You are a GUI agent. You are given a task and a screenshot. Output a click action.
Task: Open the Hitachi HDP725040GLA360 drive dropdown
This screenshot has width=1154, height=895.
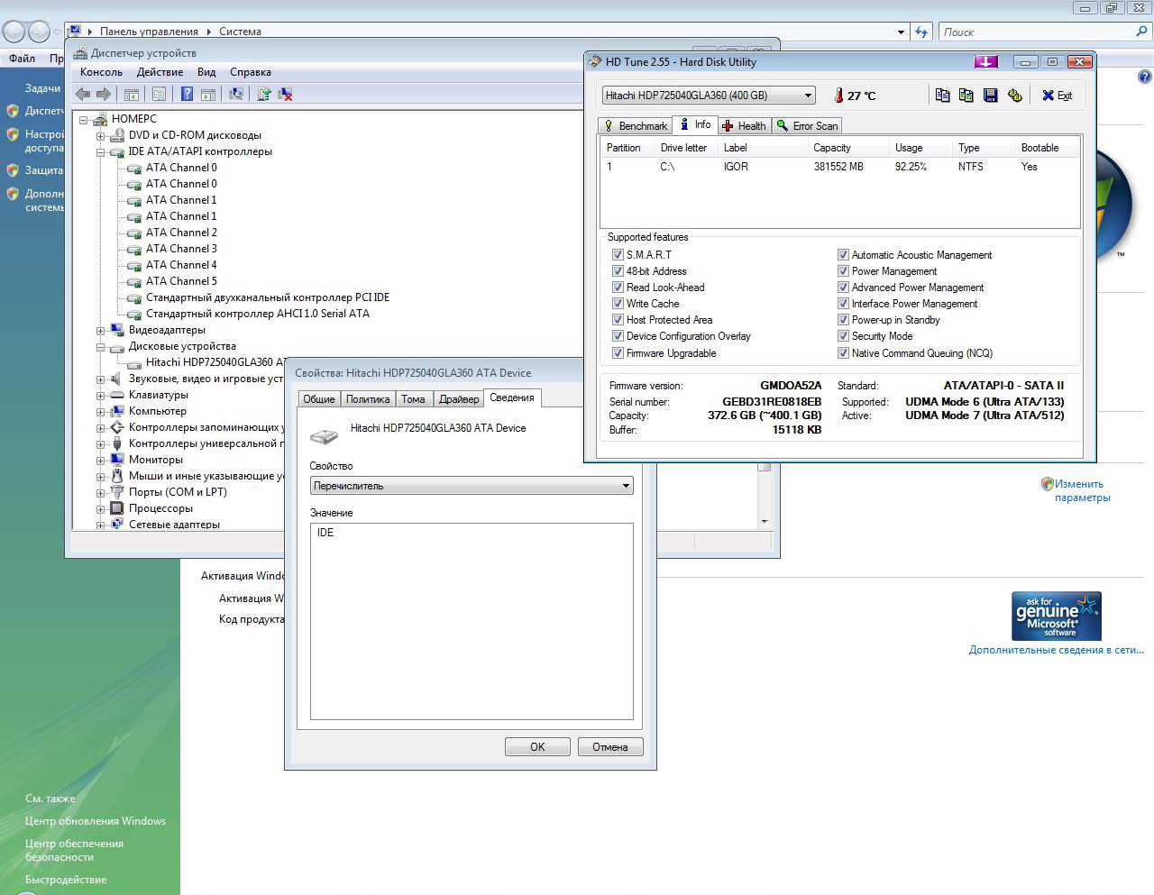pyautogui.click(x=709, y=96)
